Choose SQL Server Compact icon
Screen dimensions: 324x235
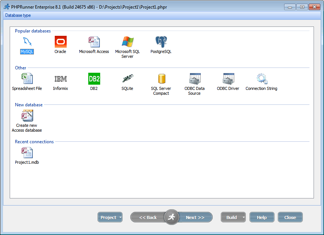tap(161, 79)
